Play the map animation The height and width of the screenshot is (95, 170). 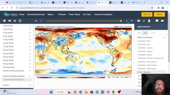coord(20,21)
